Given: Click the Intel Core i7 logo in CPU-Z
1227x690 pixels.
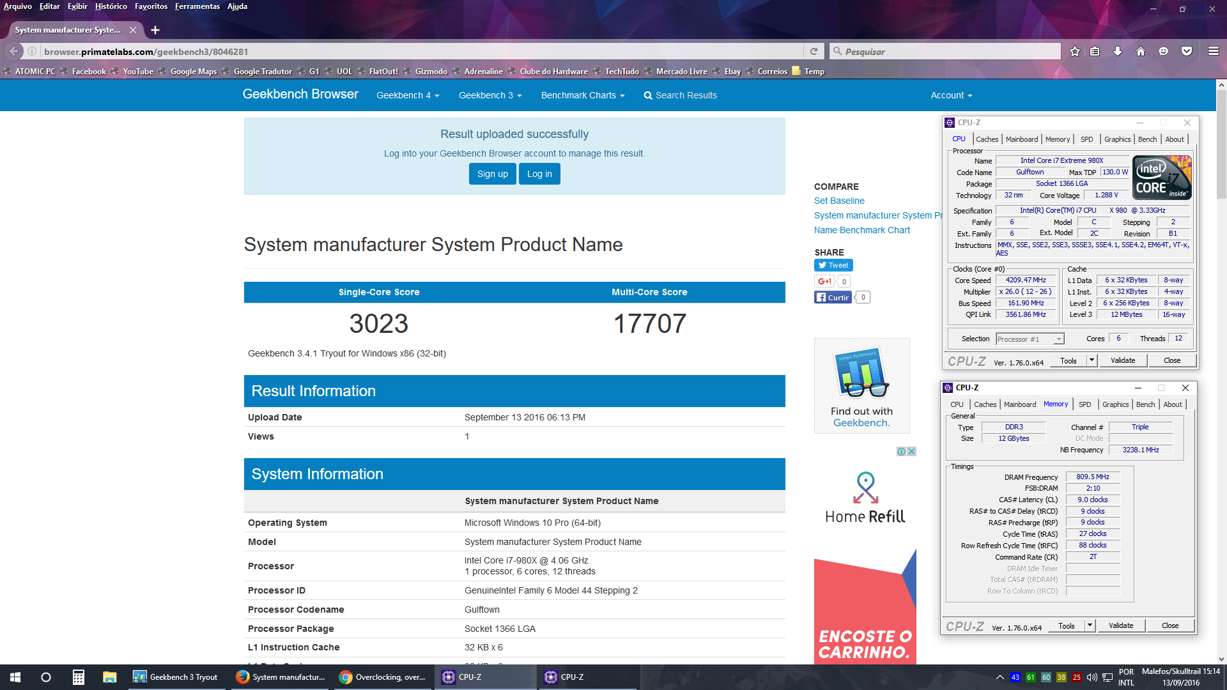Looking at the screenshot, I should [1162, 178].
